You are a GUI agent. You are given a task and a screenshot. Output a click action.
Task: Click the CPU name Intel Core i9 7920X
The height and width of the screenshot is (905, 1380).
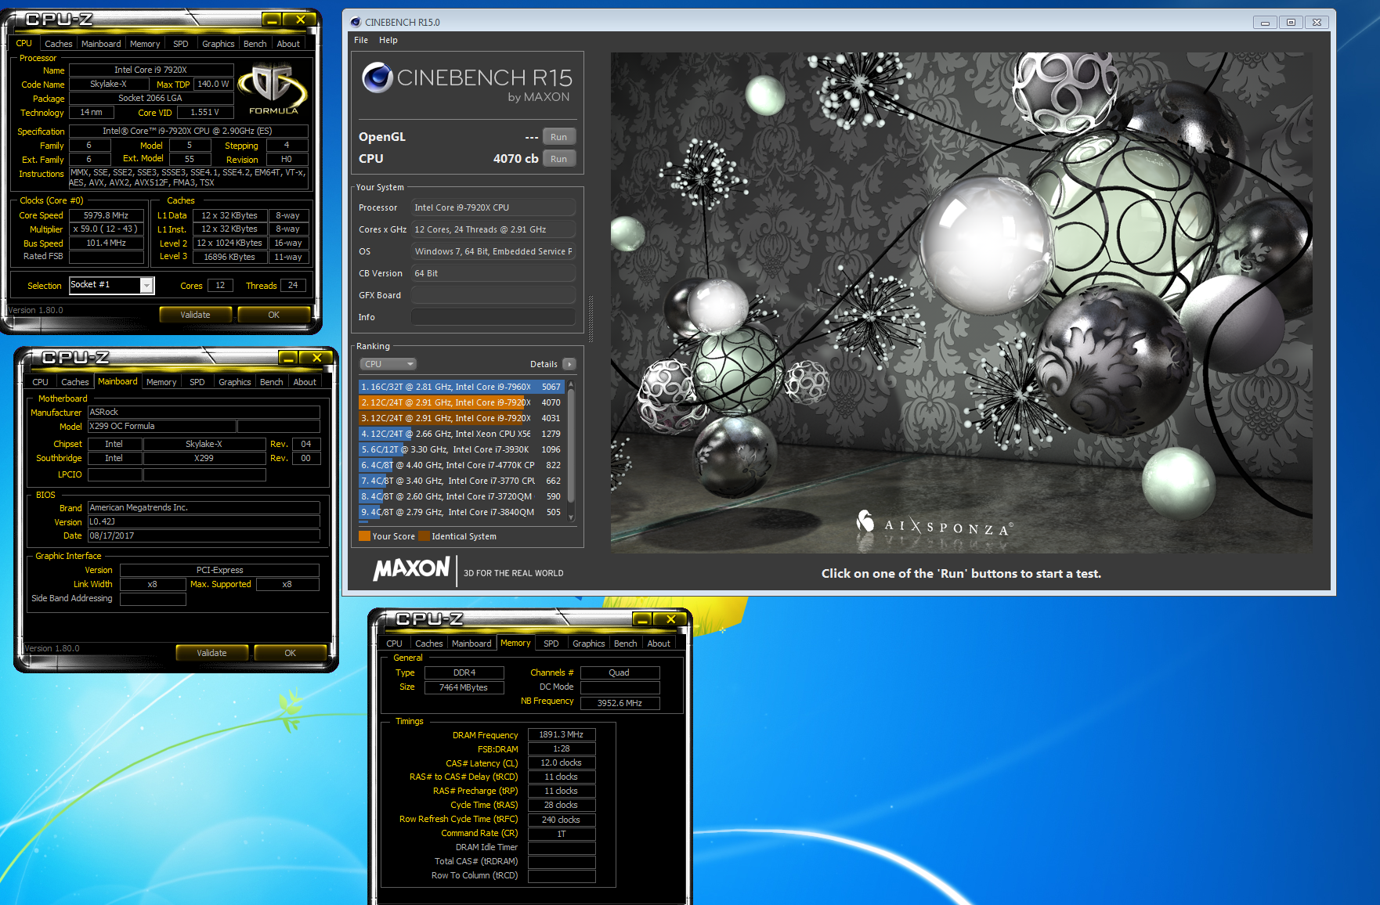click(x=151, y=70)
